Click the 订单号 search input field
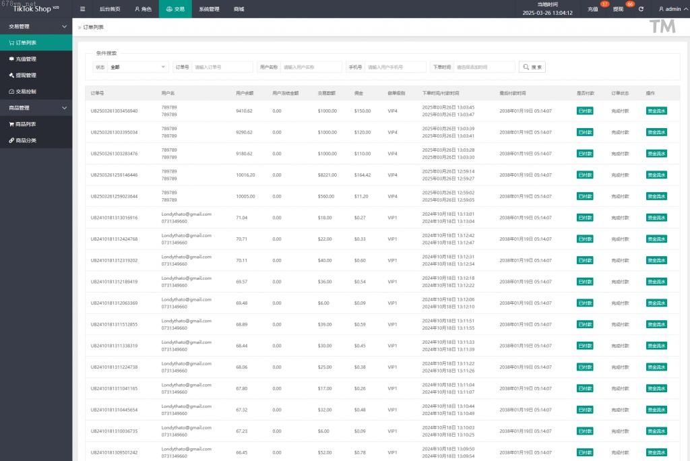This screenshot has width=690, height=461. (x=222, y=67)
